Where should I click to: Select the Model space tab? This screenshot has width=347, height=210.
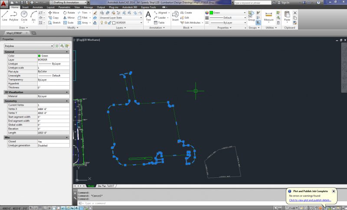tap(91, 186)
